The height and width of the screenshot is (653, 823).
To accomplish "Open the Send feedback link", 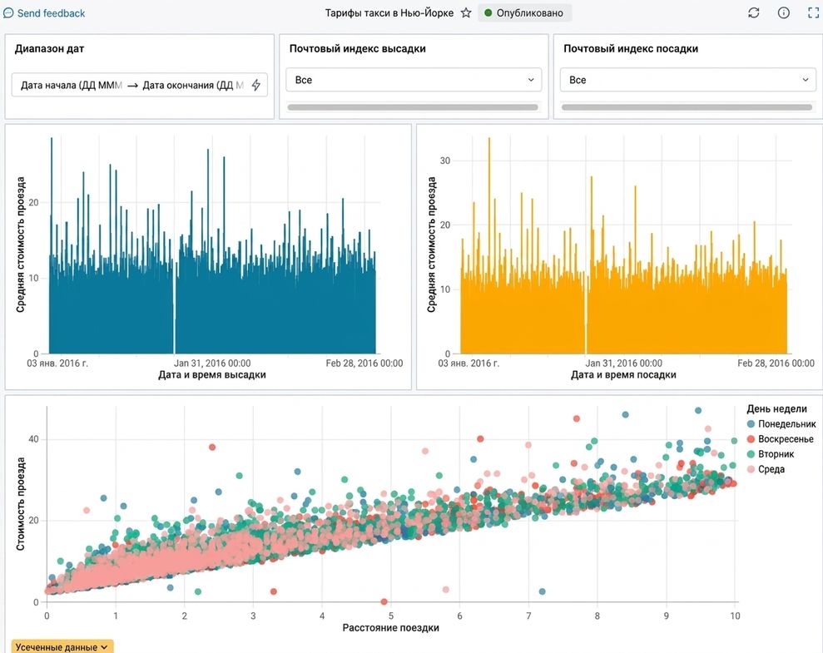I will pos(51,13).
